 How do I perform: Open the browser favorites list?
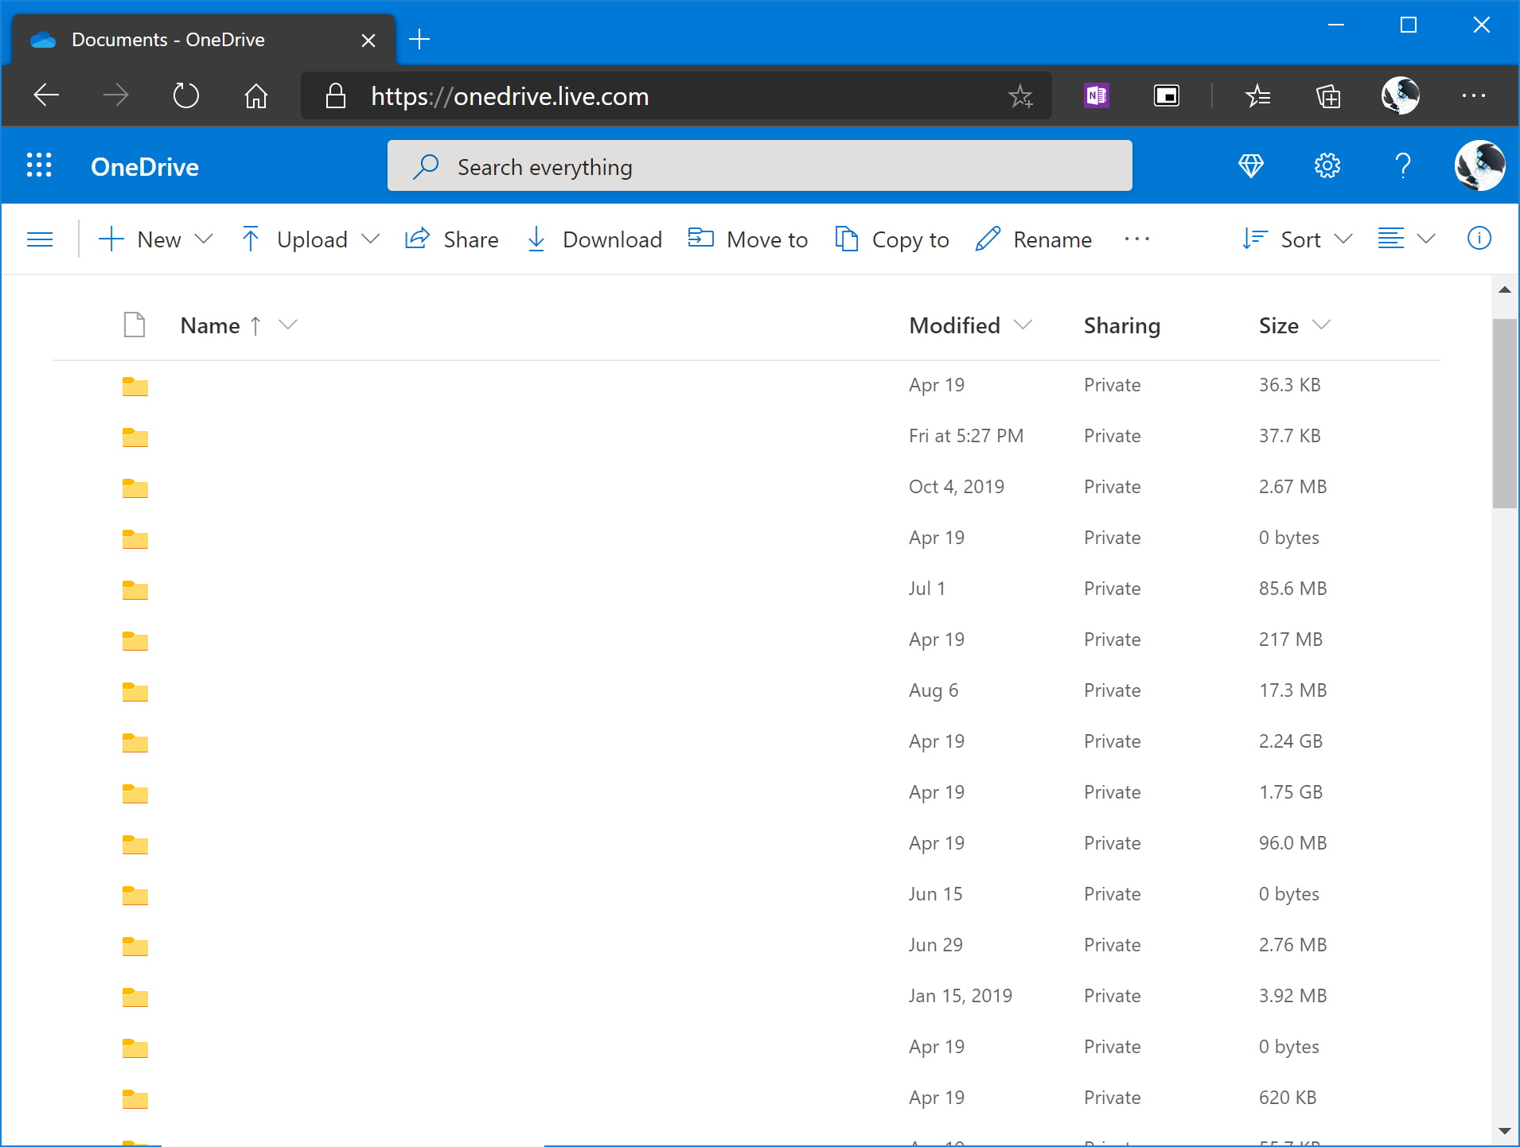[x=1257, y=96]
